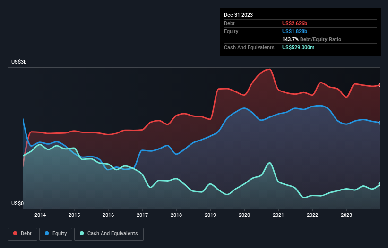
Task: Click the tooltip Equity row label
Action: [x=231, y=31]
